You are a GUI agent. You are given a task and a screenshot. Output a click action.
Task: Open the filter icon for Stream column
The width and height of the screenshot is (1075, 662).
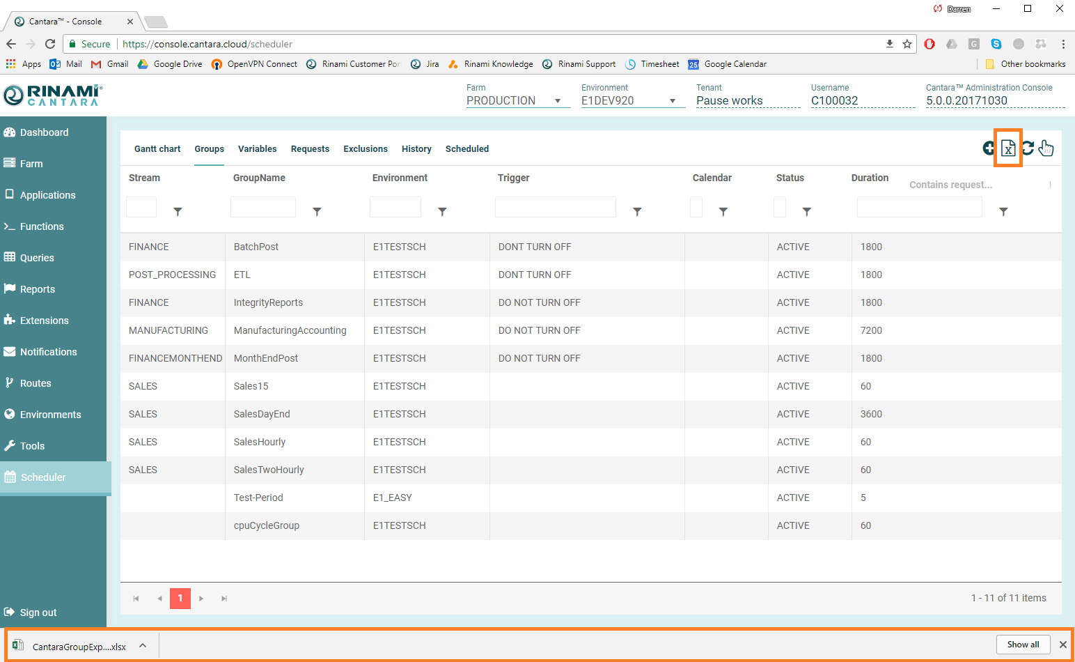178,211
